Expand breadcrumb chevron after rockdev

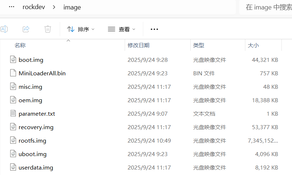(x=54, y=7)
